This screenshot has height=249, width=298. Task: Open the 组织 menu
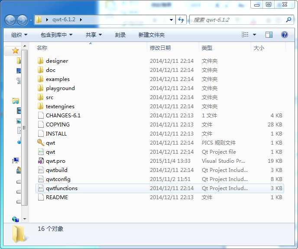[x=19, y=35]
